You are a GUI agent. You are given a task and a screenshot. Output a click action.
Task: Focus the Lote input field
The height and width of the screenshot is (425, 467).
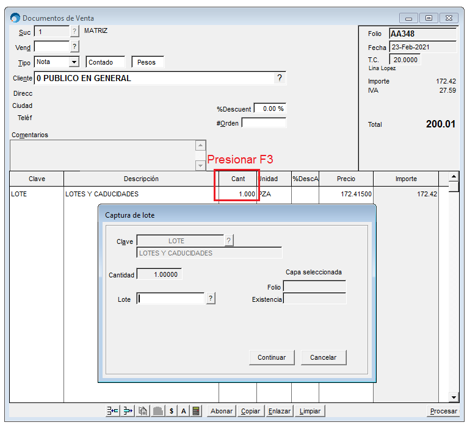[x=171, y=298]
